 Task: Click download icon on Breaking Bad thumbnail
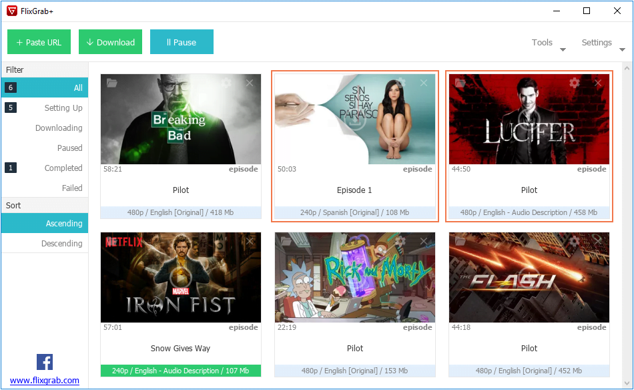coord(181,120)
